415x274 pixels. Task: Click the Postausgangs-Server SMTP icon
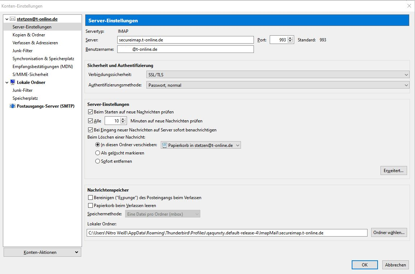pos(13,106)
